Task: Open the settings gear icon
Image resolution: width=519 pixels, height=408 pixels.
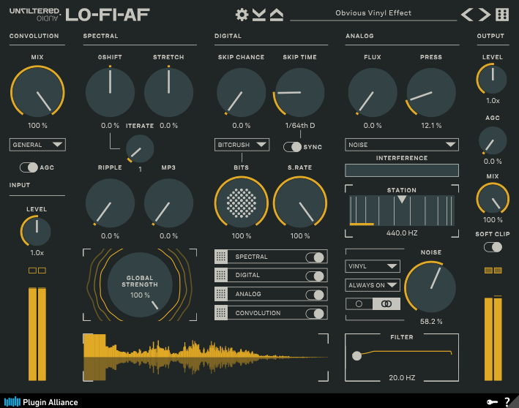Action: pos(242,15)
